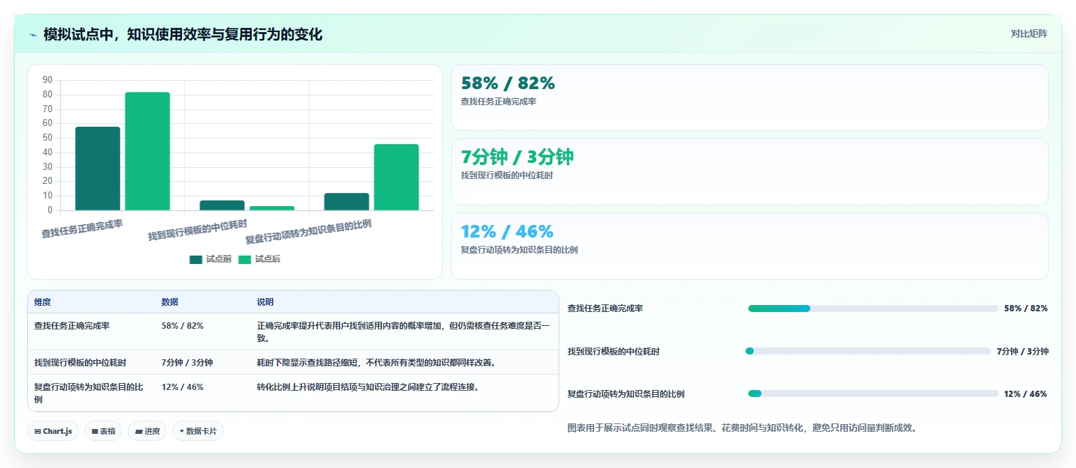
Task: Click the 试点后 bar for 复盘行动项转为知识条目的比例
Action: [x=396, y=177]
